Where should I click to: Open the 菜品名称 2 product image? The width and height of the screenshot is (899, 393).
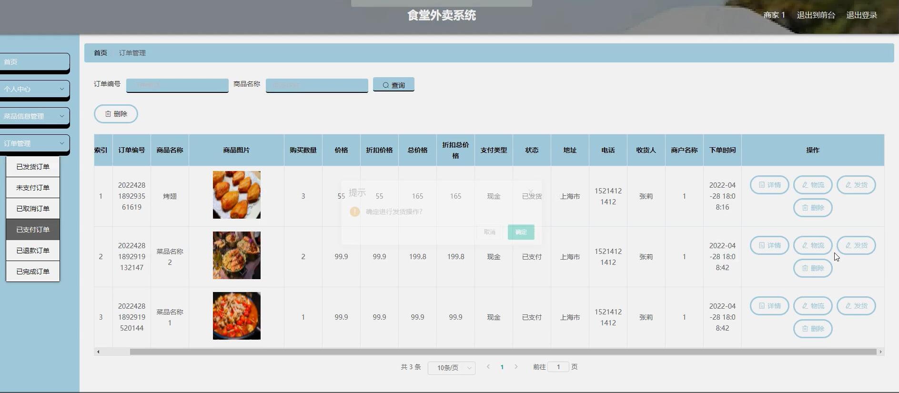point(237,255)
